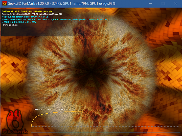Image resolution: width=182 pixels, height=136 pixels.
Task: Click the GPU 2 Intel UHD Graphics 620 line
Action: point(19,22)
